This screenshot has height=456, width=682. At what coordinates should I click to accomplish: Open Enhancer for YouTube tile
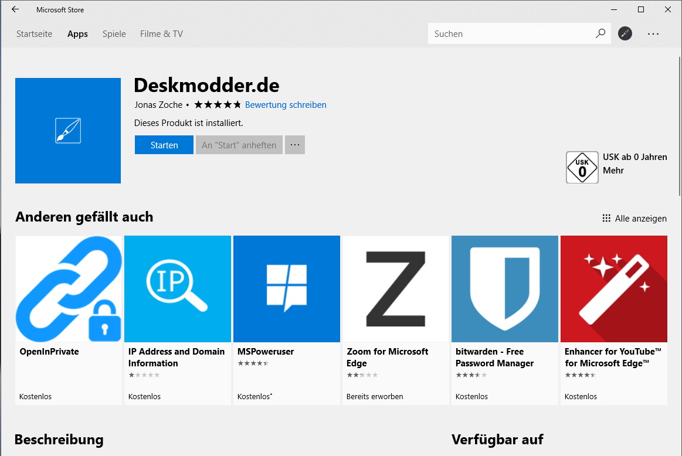point(614,321)
